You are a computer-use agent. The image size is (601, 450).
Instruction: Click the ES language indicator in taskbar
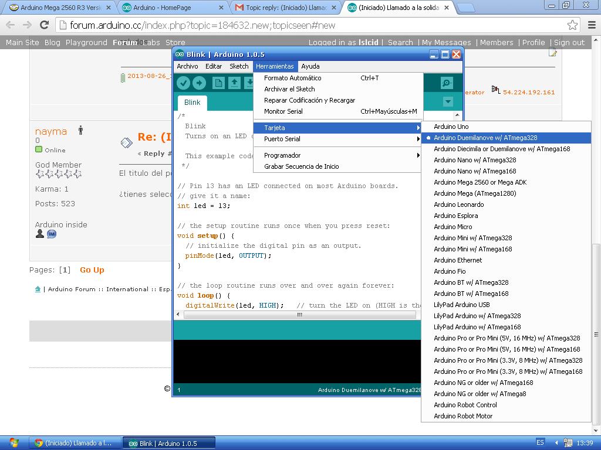[540, 443]
